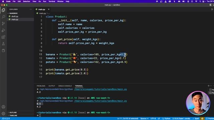Toggle the primary side bar layout icon

[x=211, y=5]
